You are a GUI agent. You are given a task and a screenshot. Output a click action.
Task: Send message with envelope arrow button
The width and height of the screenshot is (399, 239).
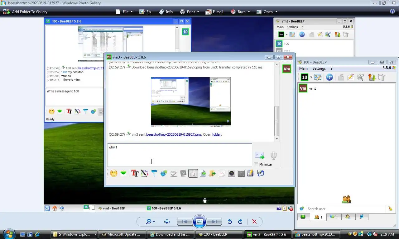[x=260, y=155]
